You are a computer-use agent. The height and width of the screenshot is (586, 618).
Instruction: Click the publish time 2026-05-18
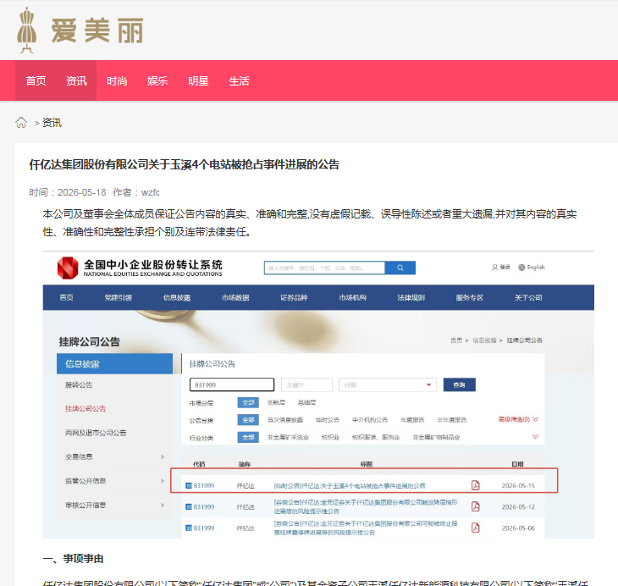coord(81,192)
